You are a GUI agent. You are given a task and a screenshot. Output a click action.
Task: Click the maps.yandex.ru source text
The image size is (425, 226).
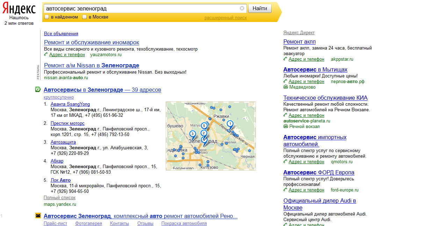coord(60,204)
